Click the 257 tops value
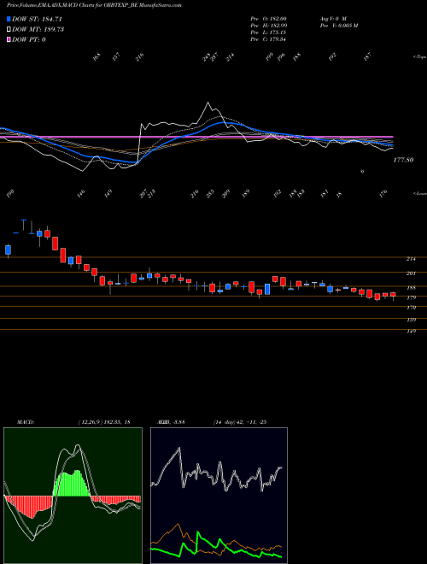The image size is (427, 564). 214,57
